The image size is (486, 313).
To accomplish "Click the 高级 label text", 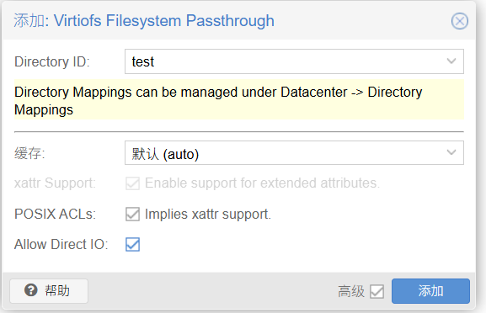I will [351, 291].
